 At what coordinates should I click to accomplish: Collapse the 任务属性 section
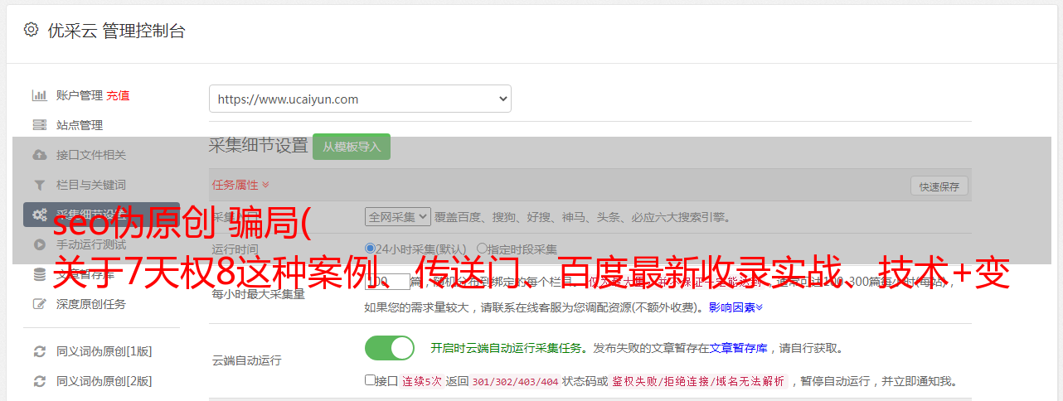click(x=240, y=185)
